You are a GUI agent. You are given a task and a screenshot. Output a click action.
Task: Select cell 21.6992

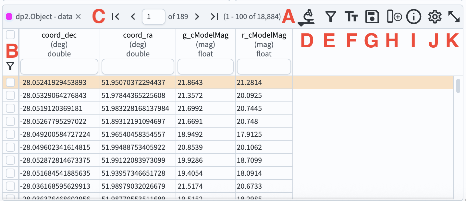point(205,109)
